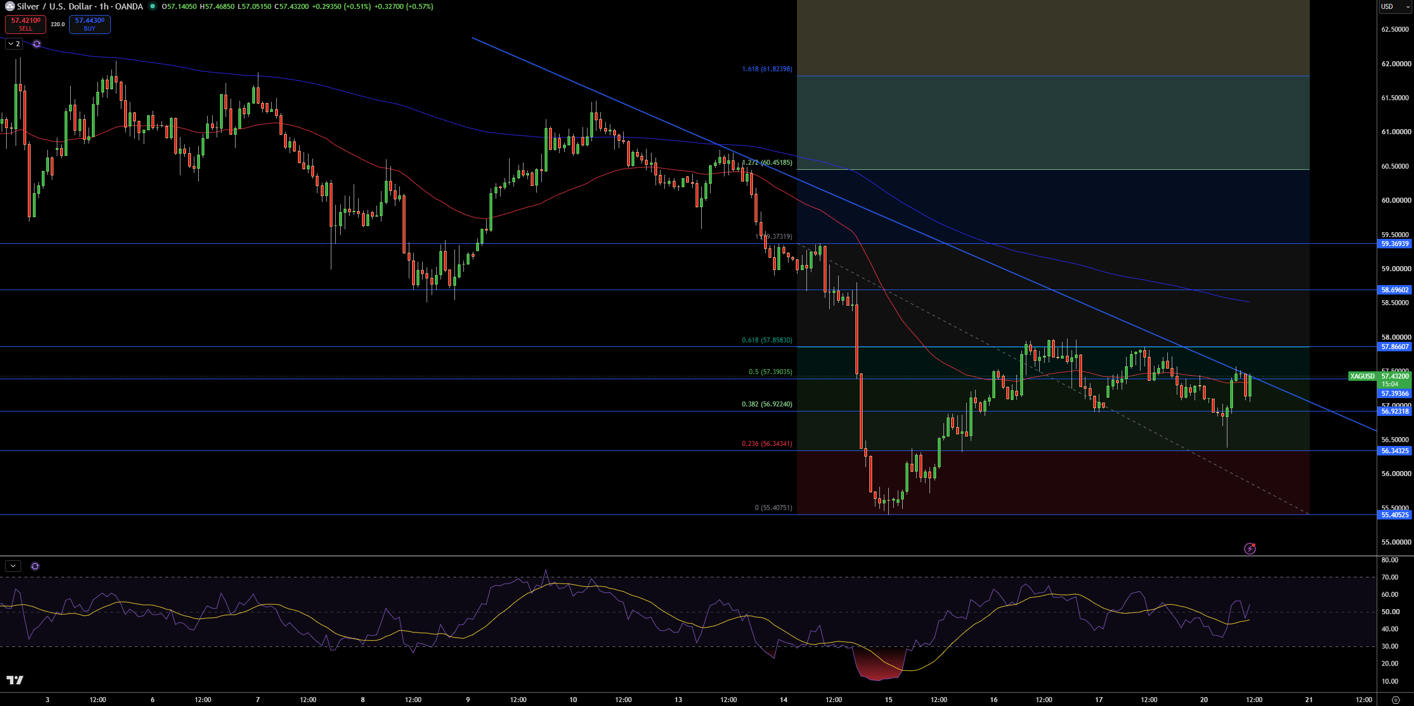The width and height of the screenshot is (1414, 706).
Task: Click the 57.39366 price scale label
Action: (1395, 394)
